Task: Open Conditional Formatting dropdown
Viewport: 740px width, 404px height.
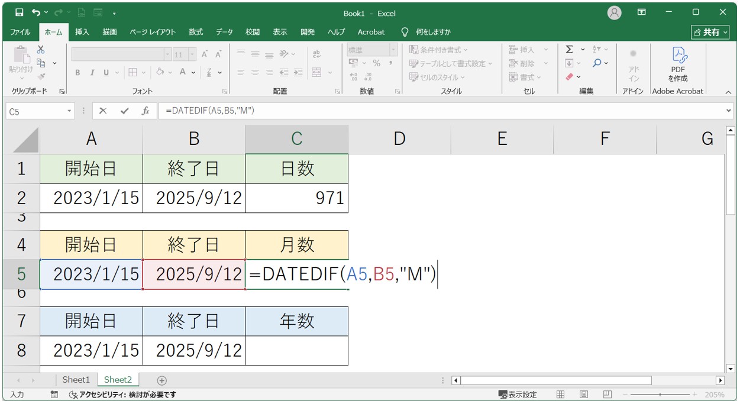Action: pyautogui.click(x=438, y=50)
